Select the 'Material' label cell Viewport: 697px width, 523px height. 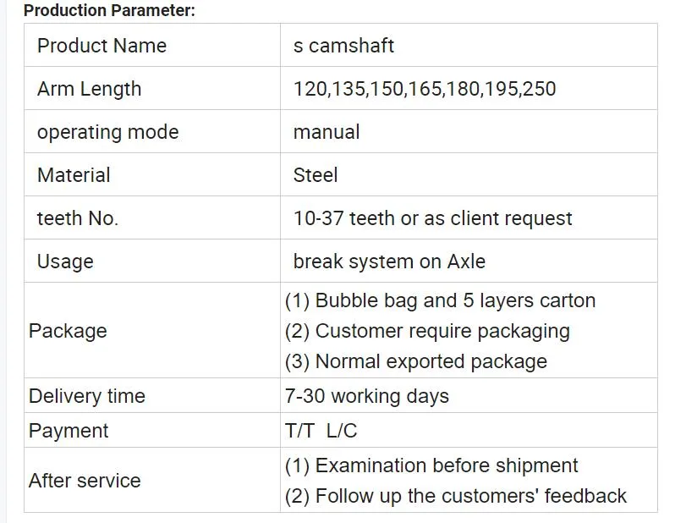74,175
